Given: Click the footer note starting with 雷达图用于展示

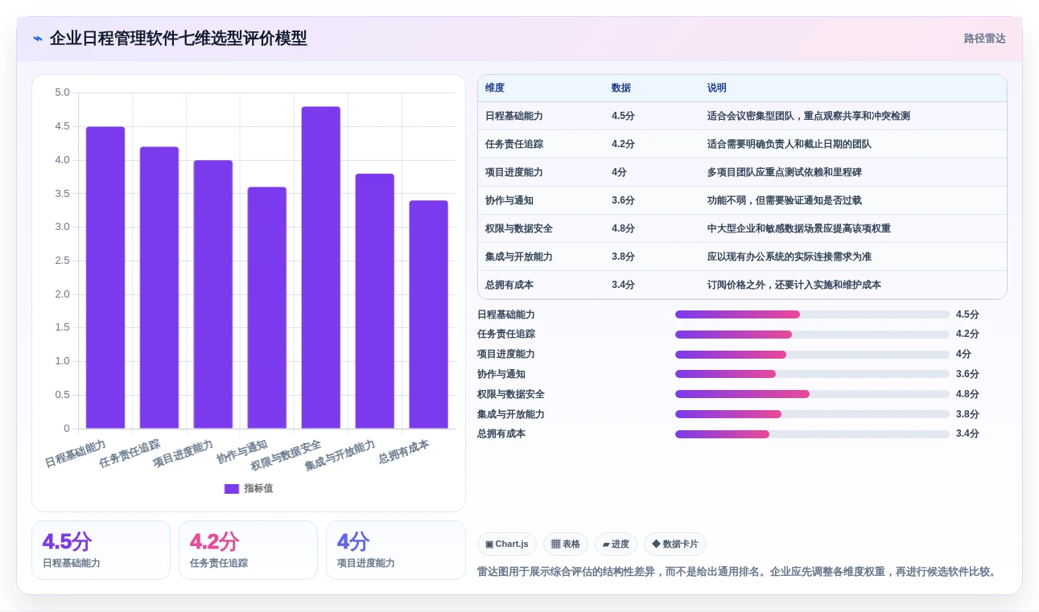Looking at the screenshot, I should click(x=738, y=572).
